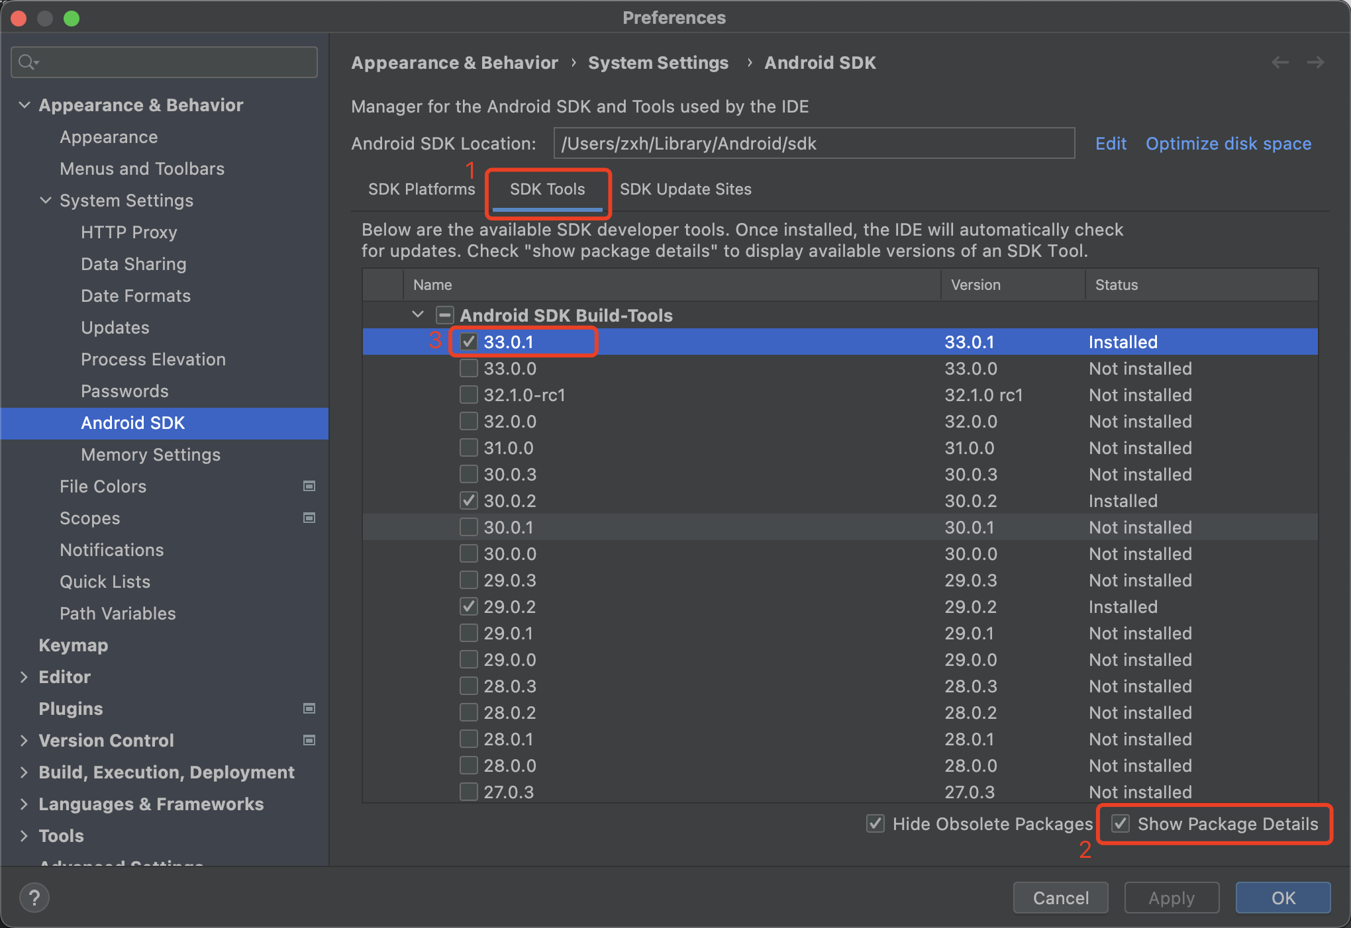Image resolution: width=1351 pixels, height=928 pixels.
Task: Collapse Android SDK Build-Tools section
Action: [418, 315]
